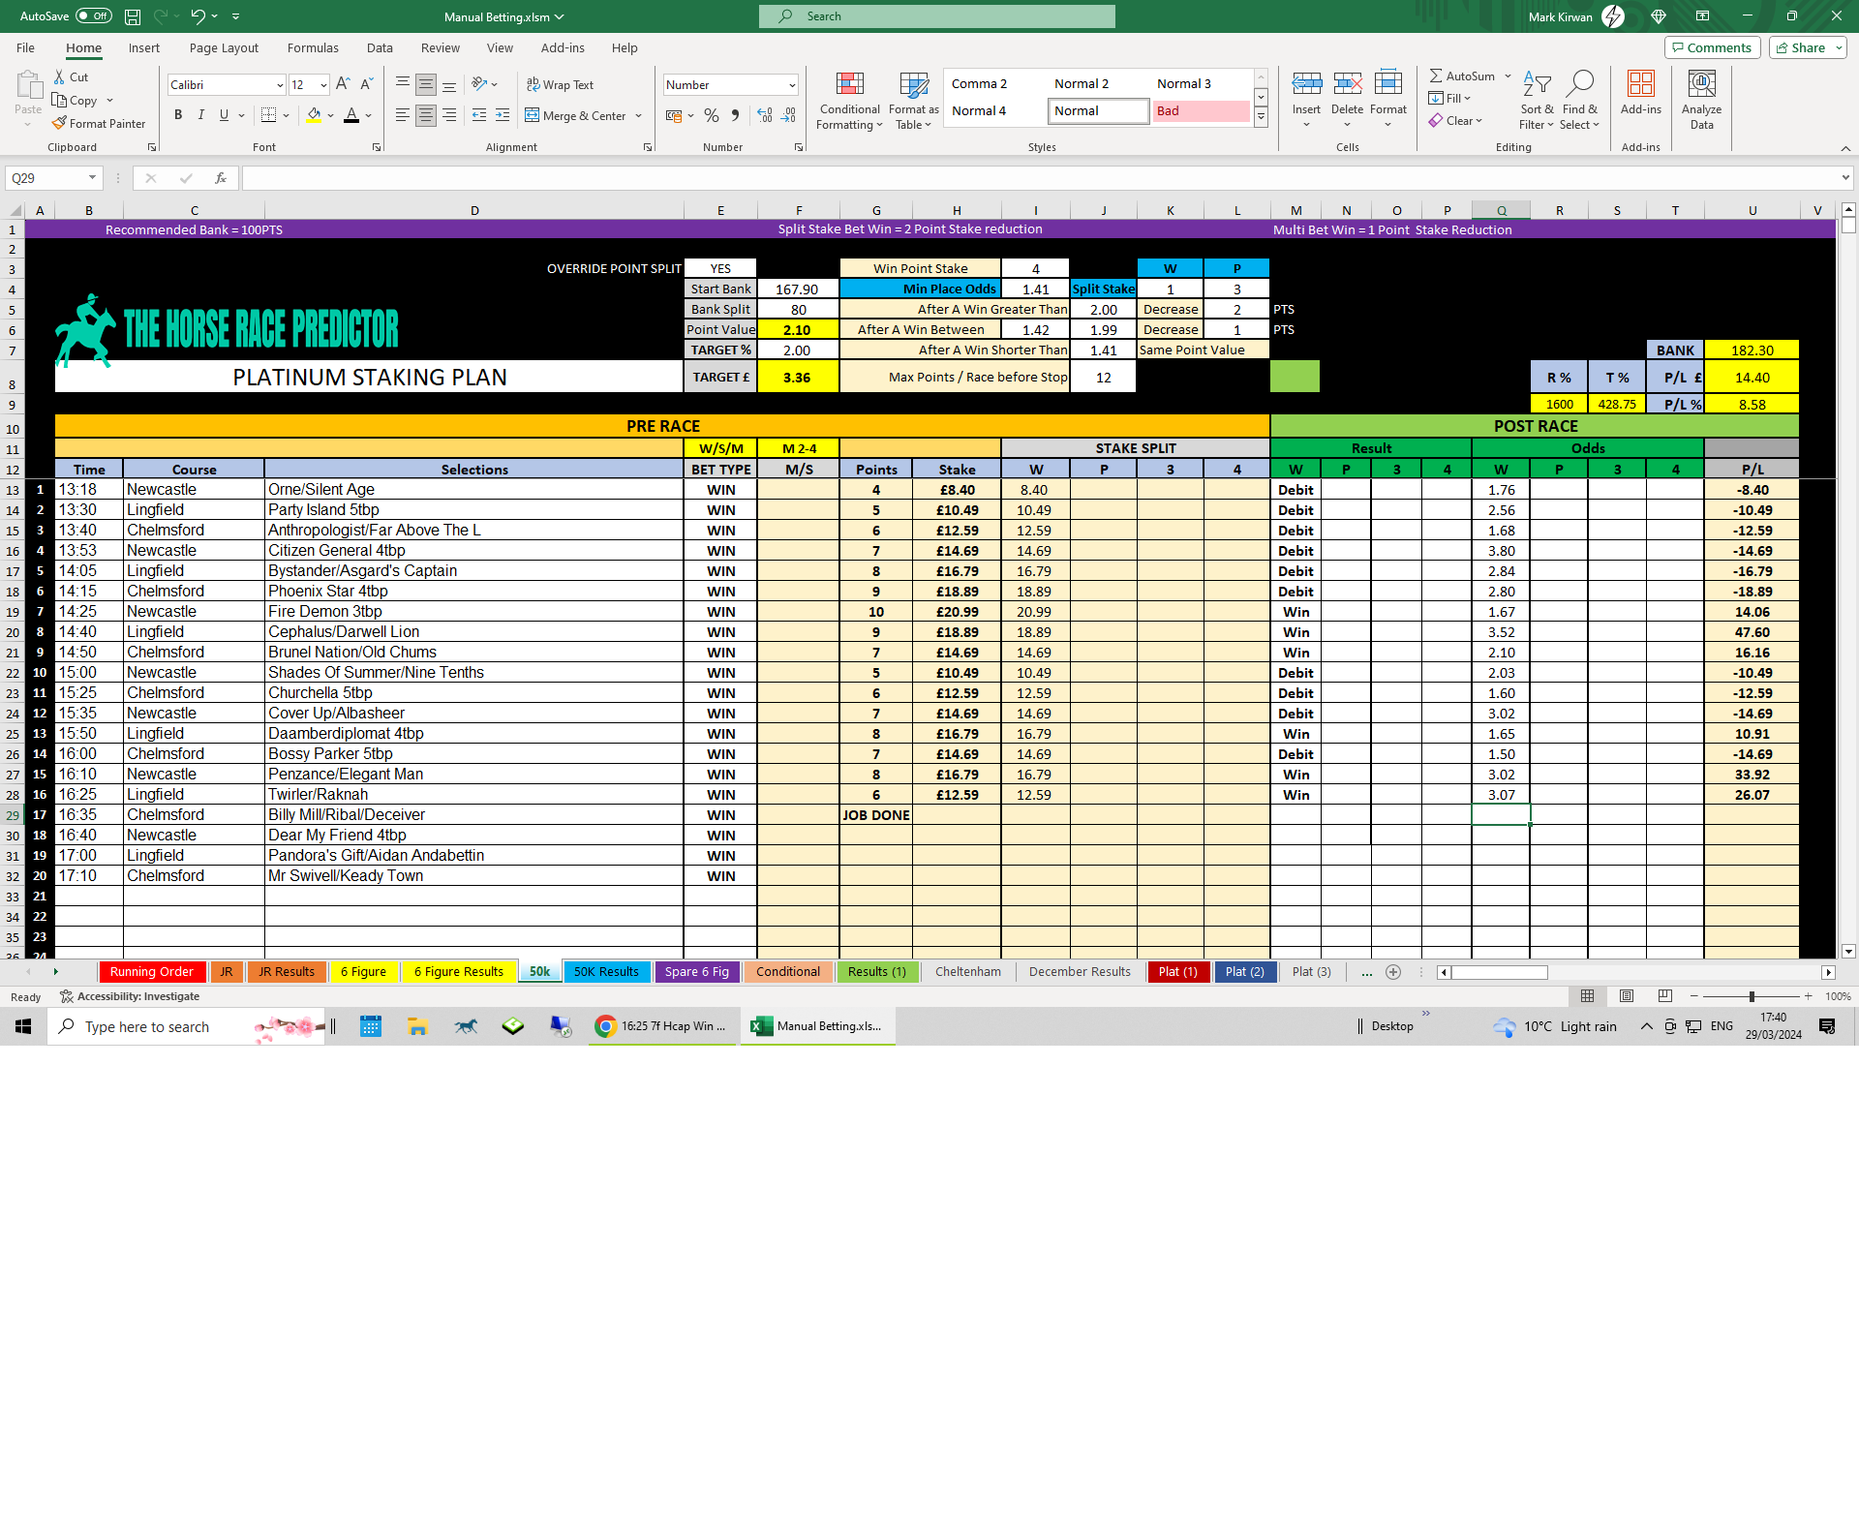Screen dimensions: 1859x1522
Task: Click Accessibility: Investigate status
Action: (130, 996)
